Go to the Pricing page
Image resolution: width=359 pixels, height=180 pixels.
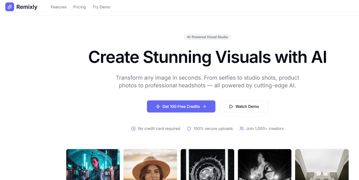click(80, 7)
